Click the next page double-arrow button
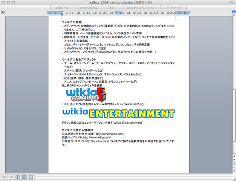 (x=234, y=171)
